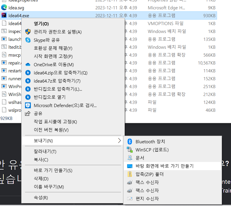
Task: Select the idea.svg file name
Action: 16,8
